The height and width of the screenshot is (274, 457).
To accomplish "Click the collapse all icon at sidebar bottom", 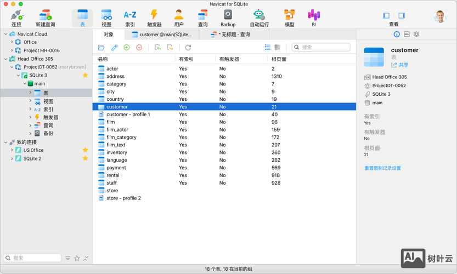I will tap(86, 258).
